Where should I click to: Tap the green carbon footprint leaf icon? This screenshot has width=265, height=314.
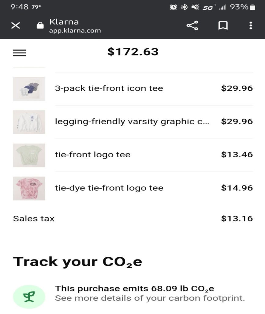tap(29, 297)
